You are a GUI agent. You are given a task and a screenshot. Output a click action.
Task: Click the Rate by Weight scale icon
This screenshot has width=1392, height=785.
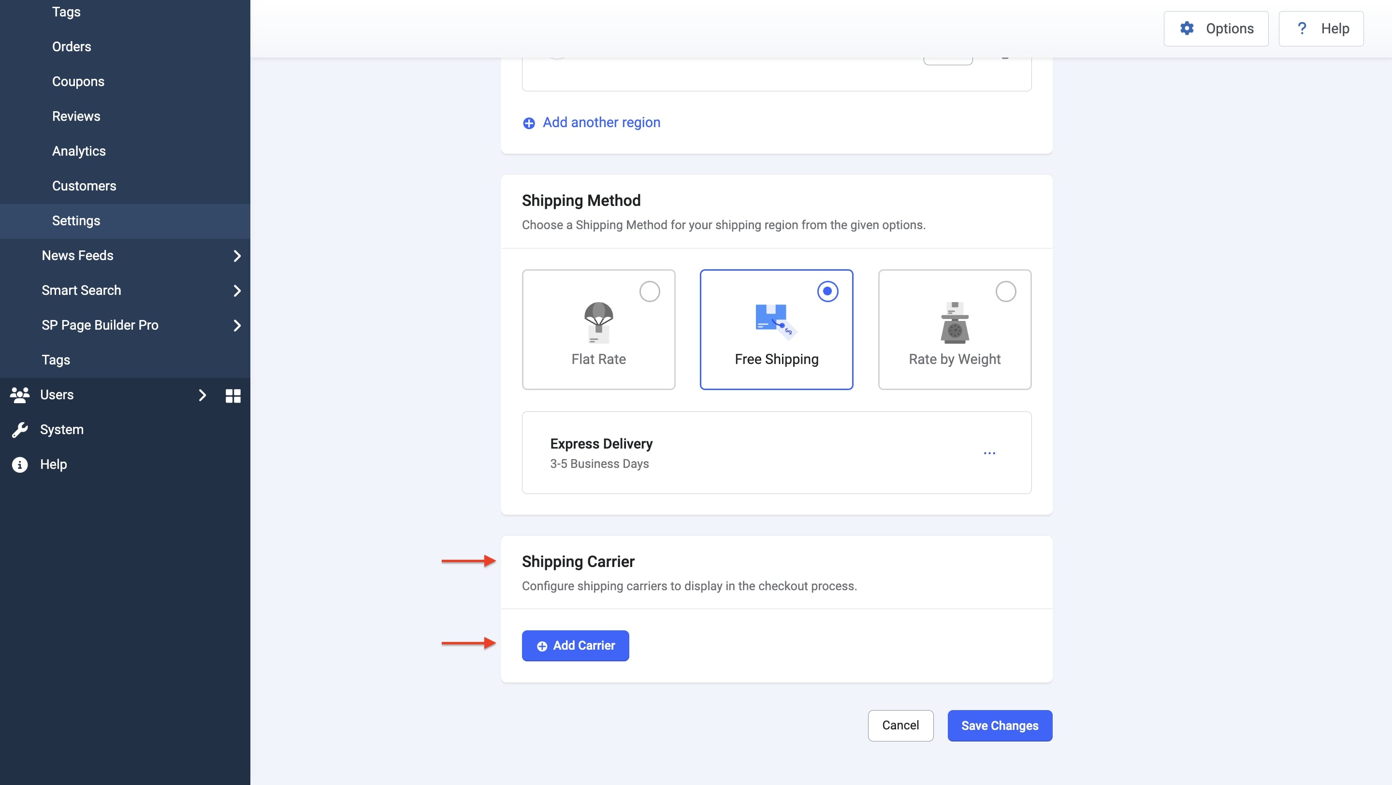click(954, 322)
